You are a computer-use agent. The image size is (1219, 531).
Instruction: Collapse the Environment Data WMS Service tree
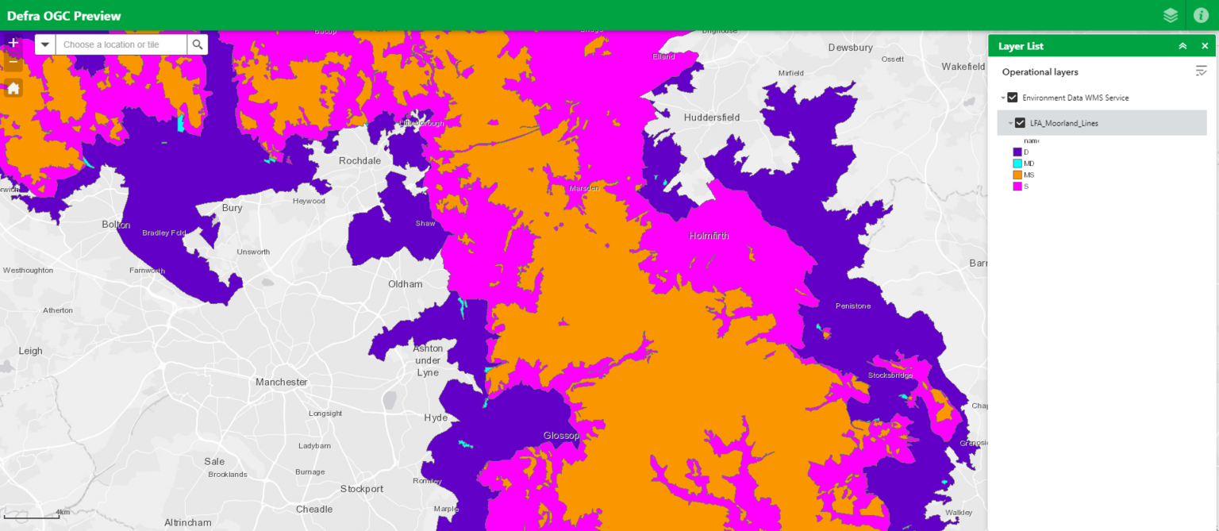(1002, 98)
